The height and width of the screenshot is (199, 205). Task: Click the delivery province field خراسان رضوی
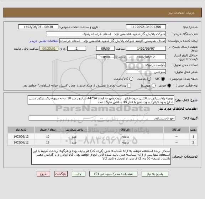pos(146,65)
